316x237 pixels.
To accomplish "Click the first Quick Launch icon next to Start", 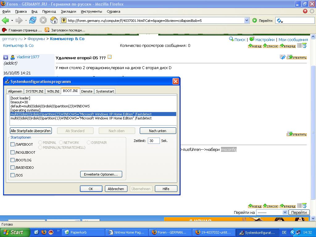I will coord(36,232).
